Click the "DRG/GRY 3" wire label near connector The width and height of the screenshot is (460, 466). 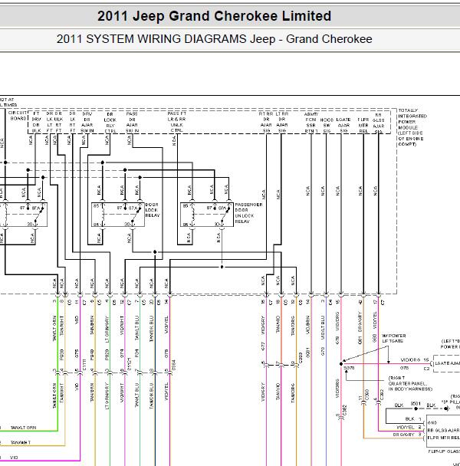click(407, 435)
